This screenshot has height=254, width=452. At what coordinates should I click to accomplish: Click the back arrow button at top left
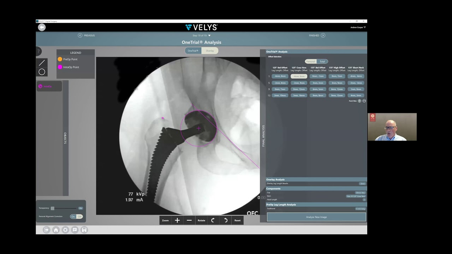[x=42, y=27]
